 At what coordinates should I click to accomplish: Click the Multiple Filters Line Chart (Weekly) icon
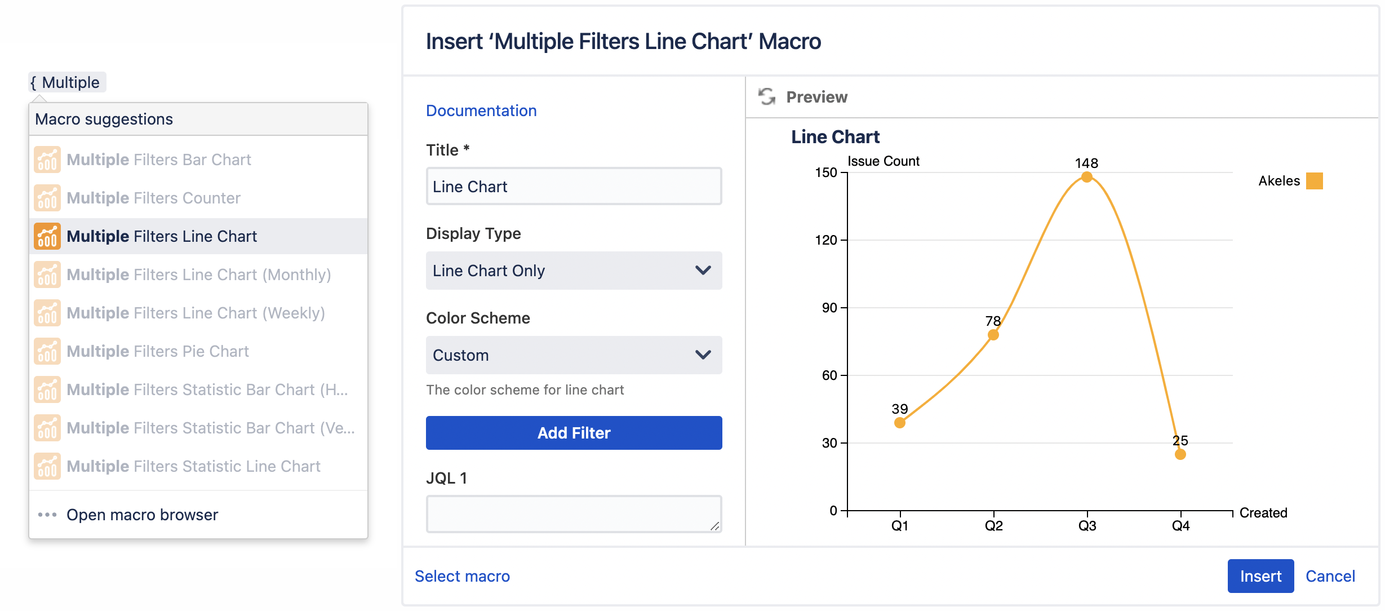[x=47, y=313]
